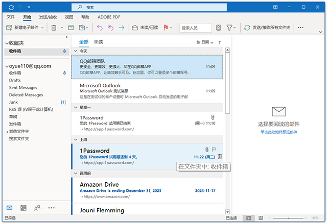Screen dimensions: 327x223
Task: Open the Microsoft Outlook test message
Action: (147, 91)
